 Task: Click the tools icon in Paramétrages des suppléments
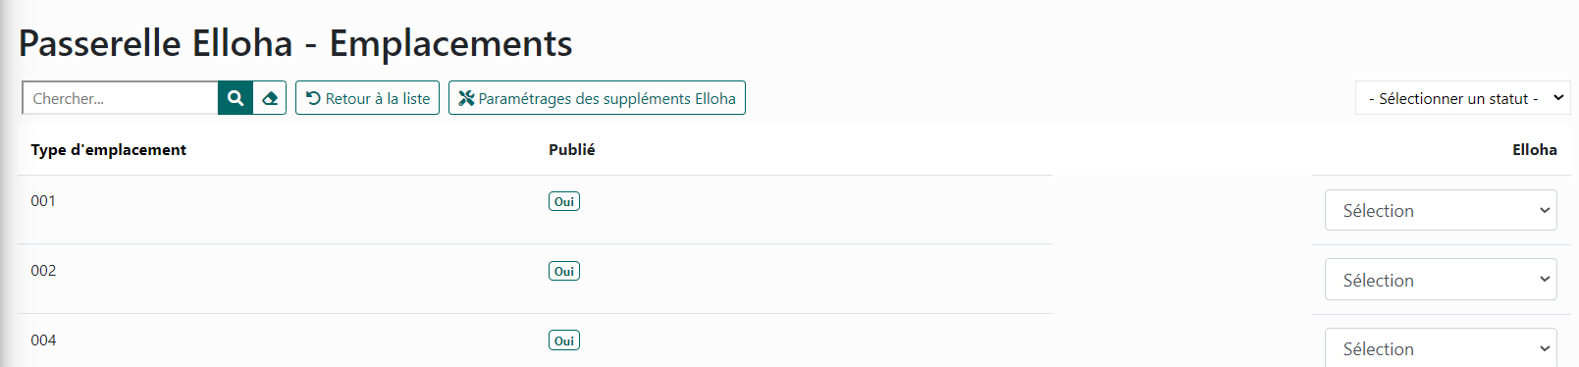466,98
